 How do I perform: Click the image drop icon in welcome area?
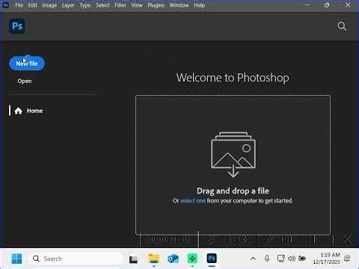tap(233, 155)
